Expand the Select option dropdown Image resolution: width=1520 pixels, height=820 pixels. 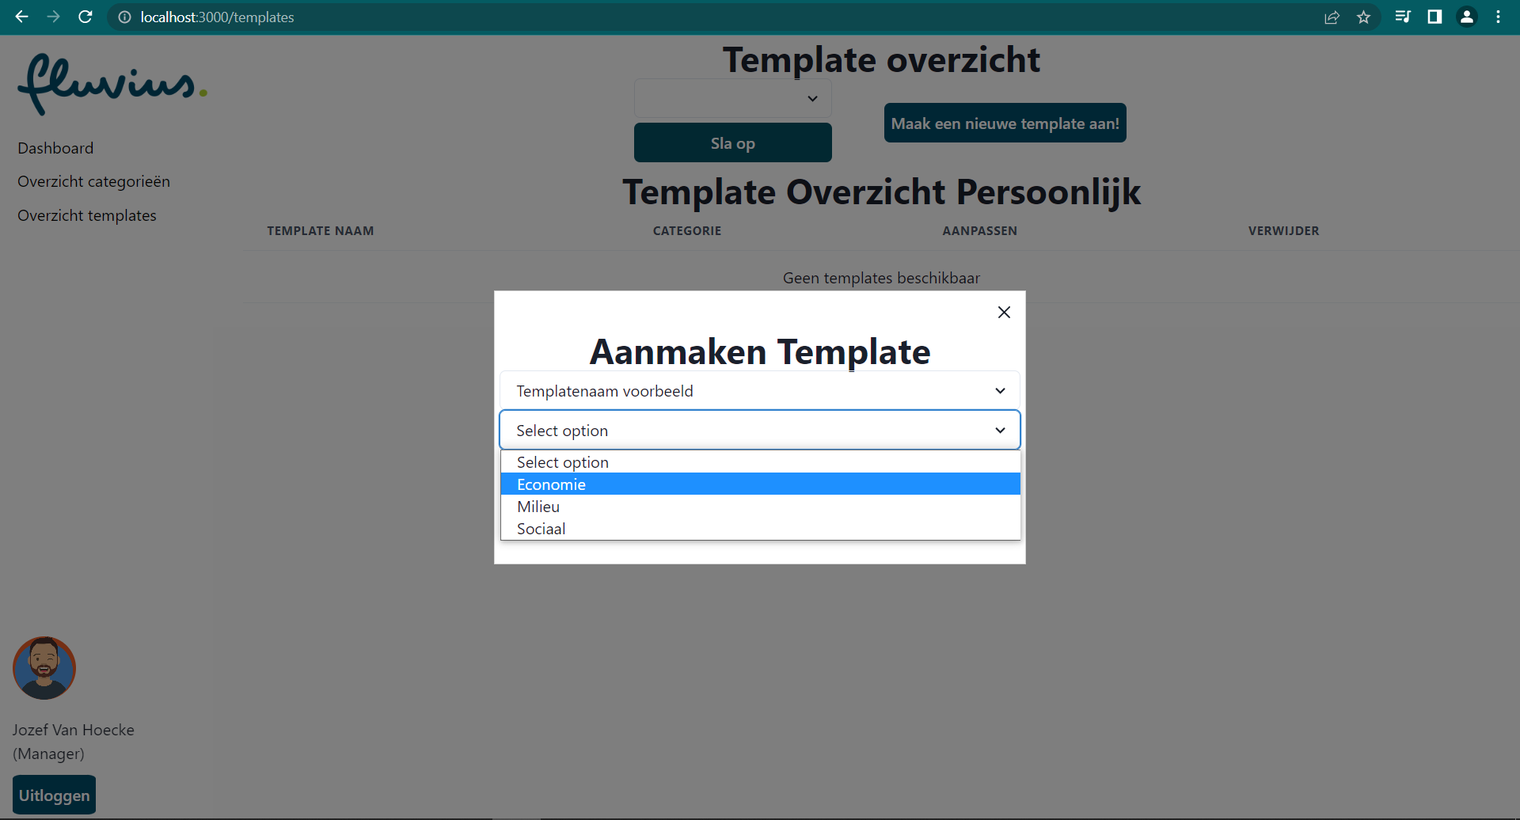pos(759,430)
